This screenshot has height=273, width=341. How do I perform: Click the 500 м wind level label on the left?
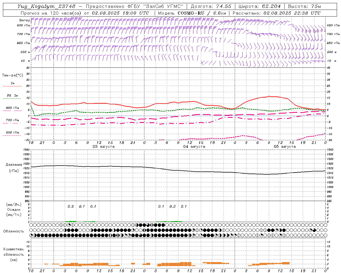(25, 52)
